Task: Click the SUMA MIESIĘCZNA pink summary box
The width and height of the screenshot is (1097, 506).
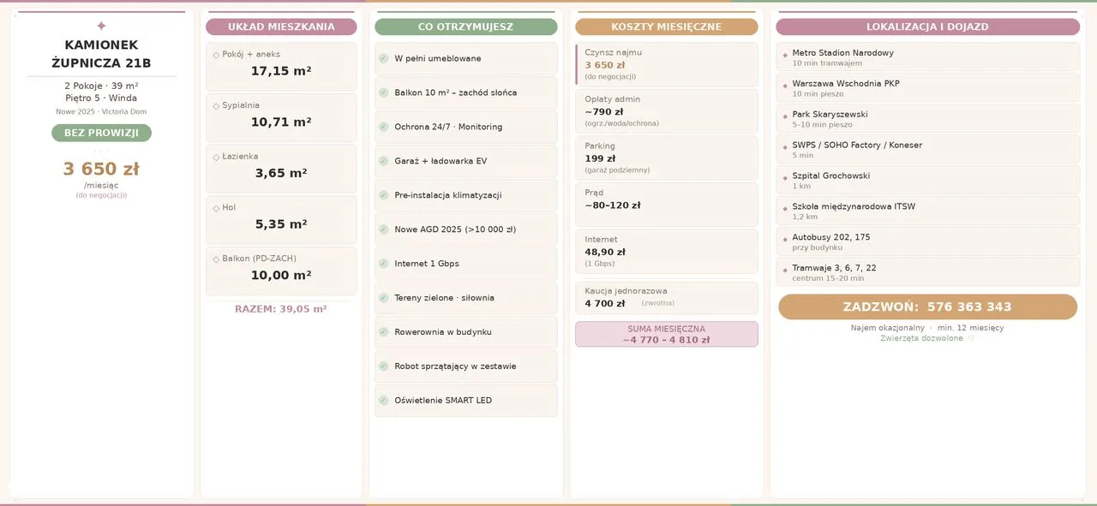Action: pos(667,334)
